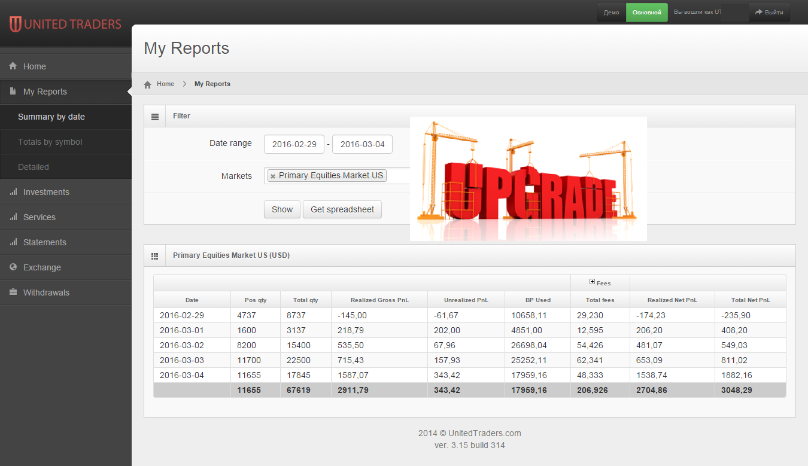This screenshot has height=466, width=808.
Task: Click the Statements bar chart icon
Action: tap(13, 242)
